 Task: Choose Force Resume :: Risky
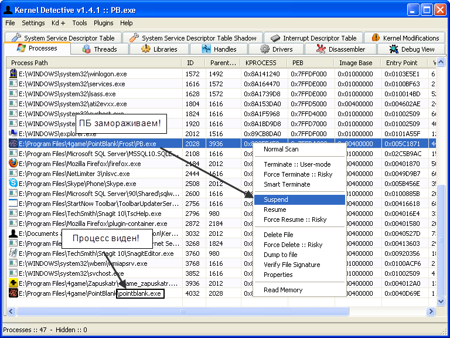pos(299,219)
